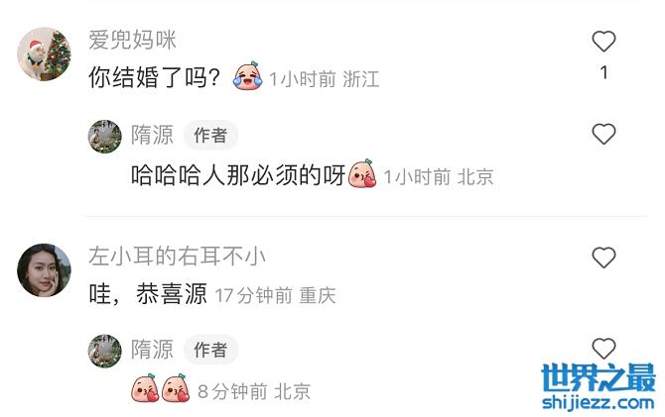Tap the crying-laughing emoji after 你结婚了吗
This screenshot has height=417, width=665.
(248, 76)
